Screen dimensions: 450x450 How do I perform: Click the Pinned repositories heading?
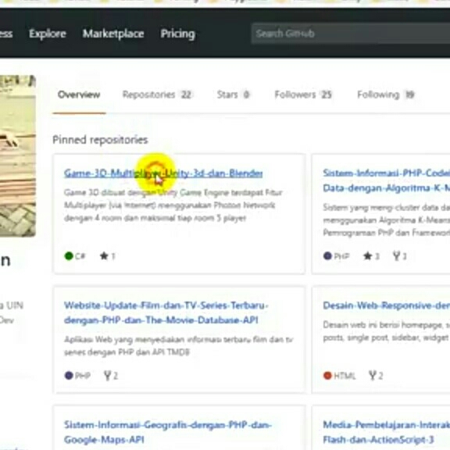coord(100,140)
